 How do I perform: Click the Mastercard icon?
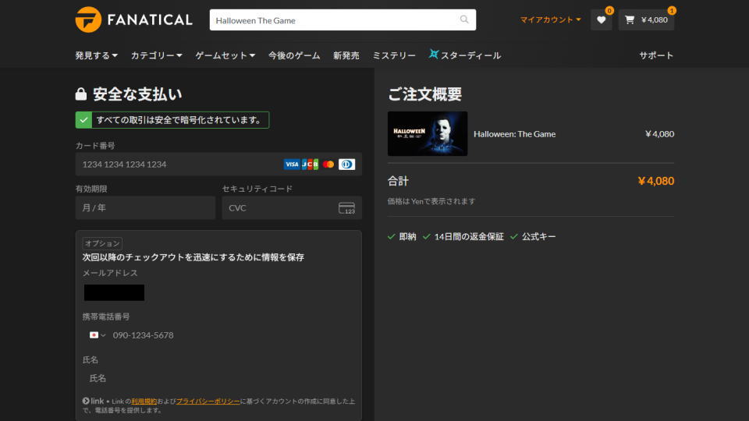328,165
